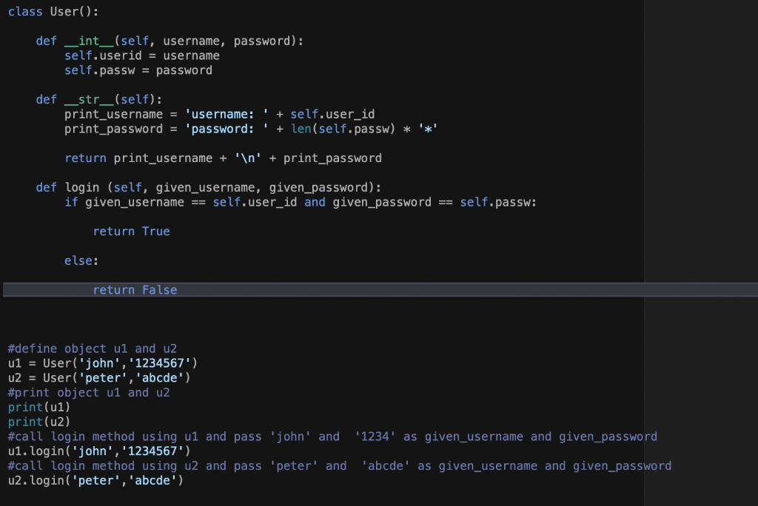This screenshot has width=758, height=506.
Task: Click the 'and' keyword in the if statement
Action: [x=315, y=202]
